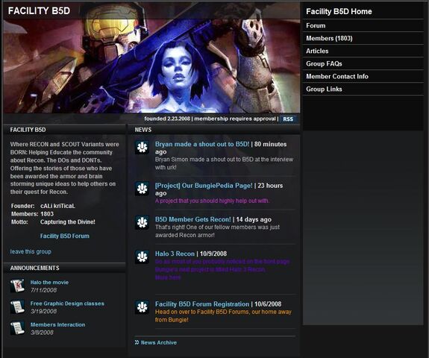This screenshot has width=429, height=358.
Task: Click the ANNOUNCEMENTS section header
Action: [35, 268]
